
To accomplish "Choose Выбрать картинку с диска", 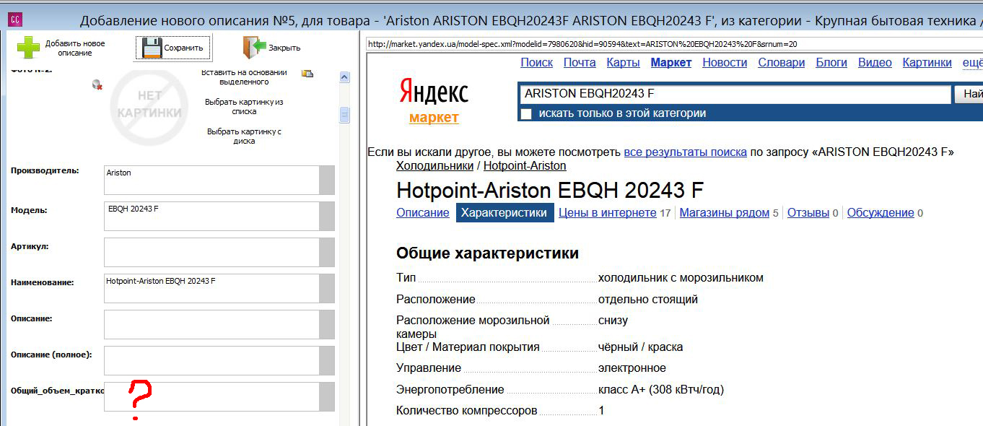I will 244,136.
